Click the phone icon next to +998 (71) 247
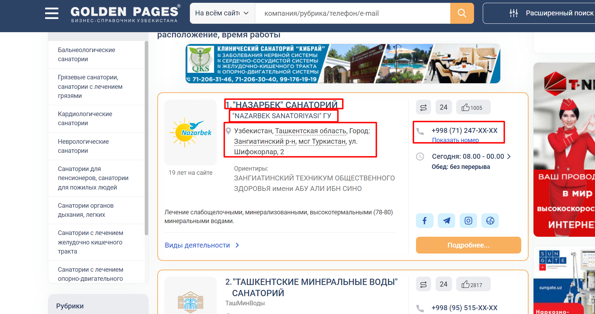 point(420,131)
